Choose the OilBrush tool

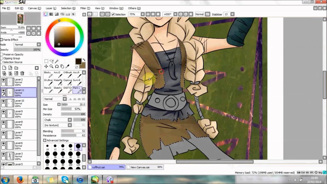pos(68,74)
